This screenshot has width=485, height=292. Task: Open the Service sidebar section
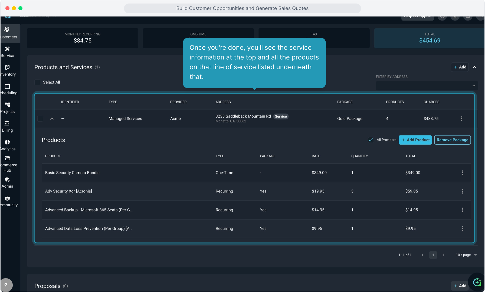point(7,52)
